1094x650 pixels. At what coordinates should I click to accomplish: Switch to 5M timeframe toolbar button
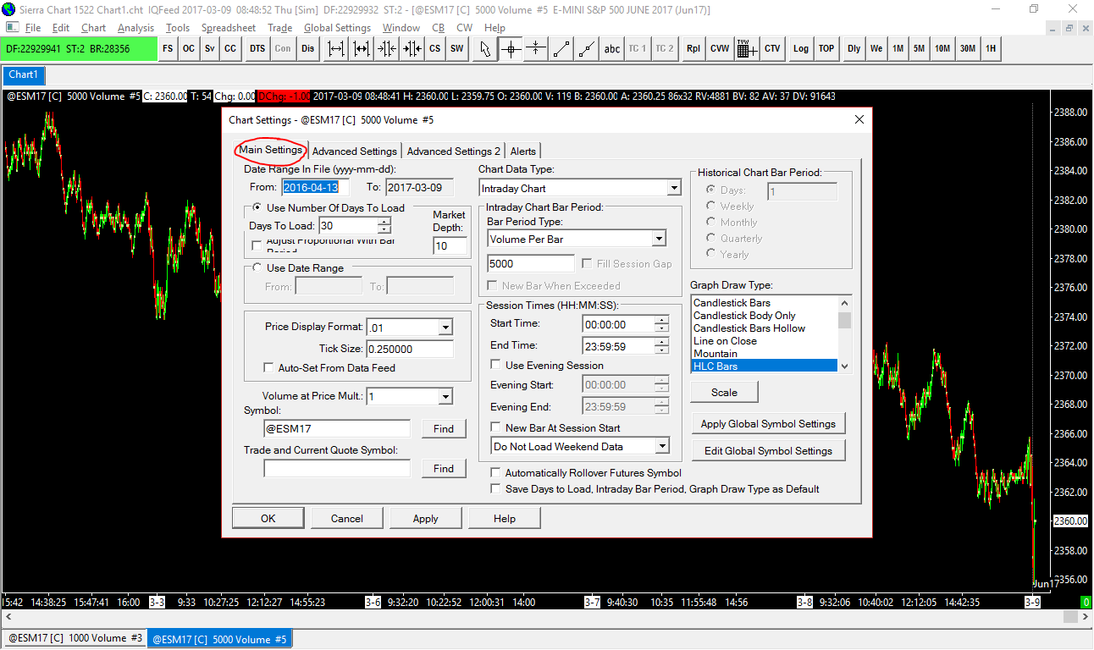pos(919,49)
